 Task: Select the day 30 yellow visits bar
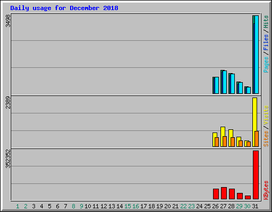[246, 144]
